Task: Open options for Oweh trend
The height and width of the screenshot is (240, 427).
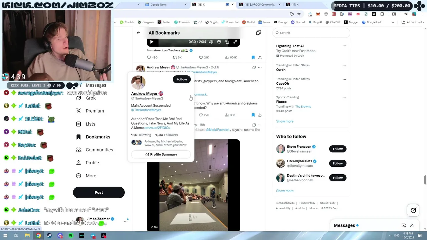Action: click(344, 66)
